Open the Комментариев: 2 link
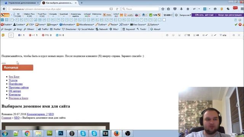This screenshot has height=137, width=244. tap(37, 114)
